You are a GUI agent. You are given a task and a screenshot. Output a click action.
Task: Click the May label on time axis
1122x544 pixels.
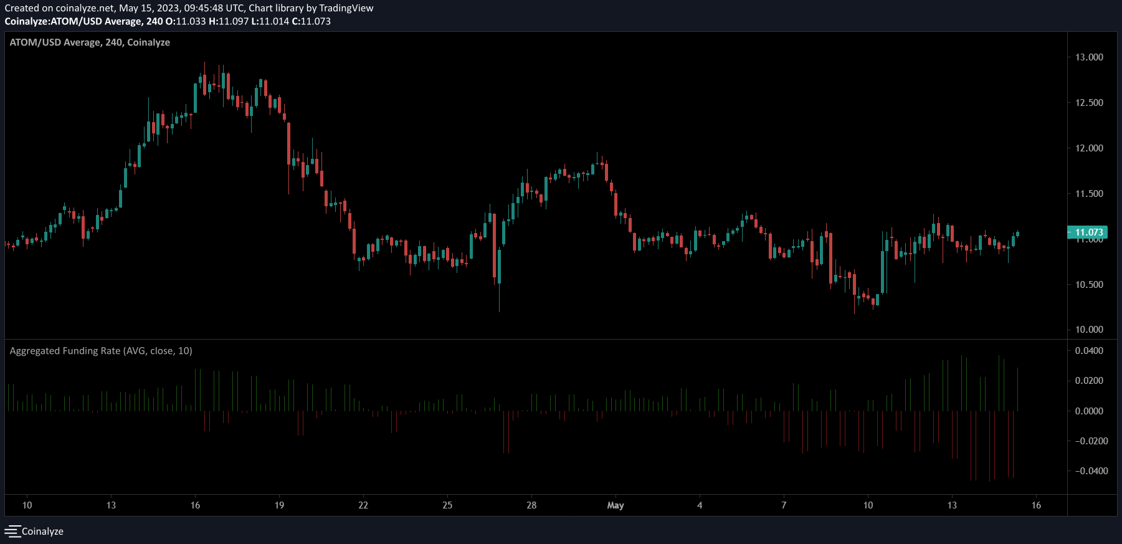[x=616, y=505]
